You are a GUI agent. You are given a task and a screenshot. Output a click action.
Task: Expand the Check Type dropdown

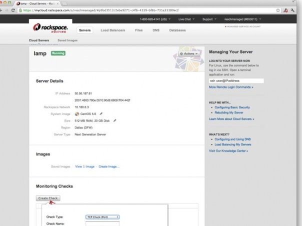[102, 217]
